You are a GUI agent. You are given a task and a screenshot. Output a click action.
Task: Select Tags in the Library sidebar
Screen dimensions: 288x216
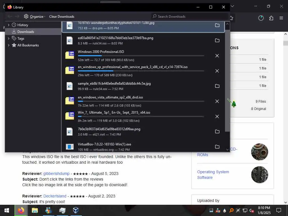click(x=21, y=38)
